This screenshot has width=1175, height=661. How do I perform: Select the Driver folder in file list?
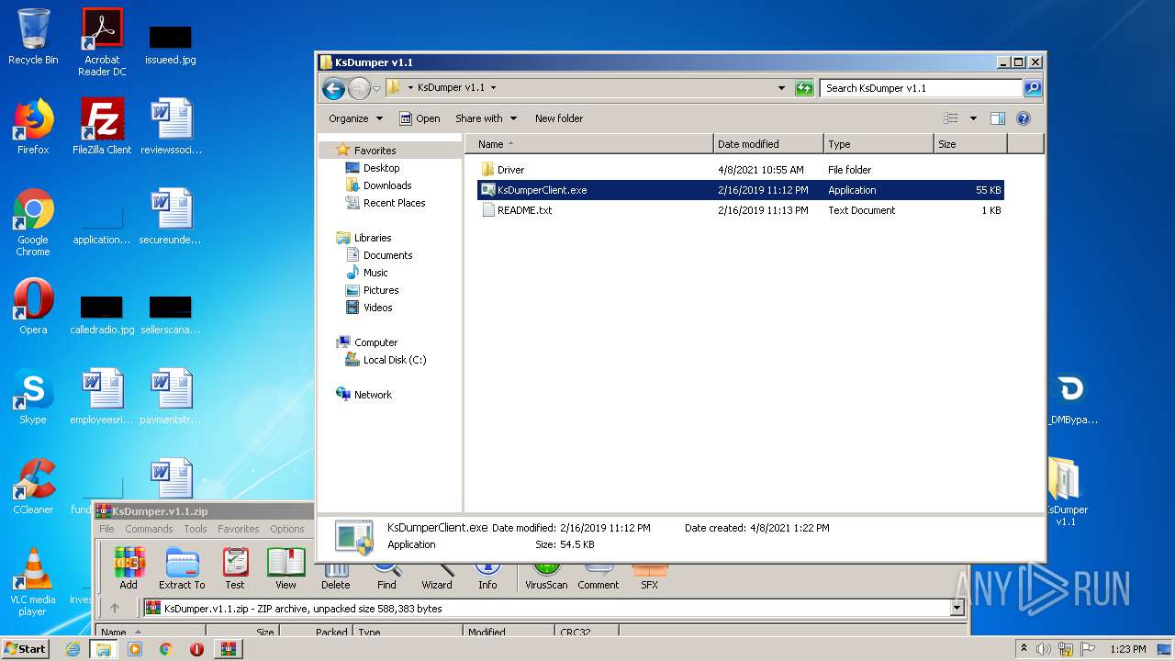point(740,170)
